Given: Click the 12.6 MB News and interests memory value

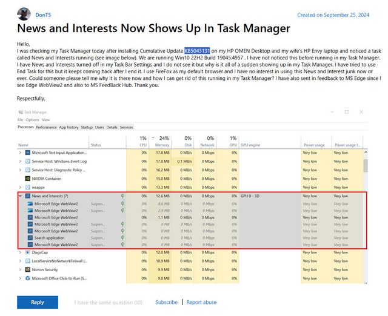Looking at the screenshot, I should 162,196.
